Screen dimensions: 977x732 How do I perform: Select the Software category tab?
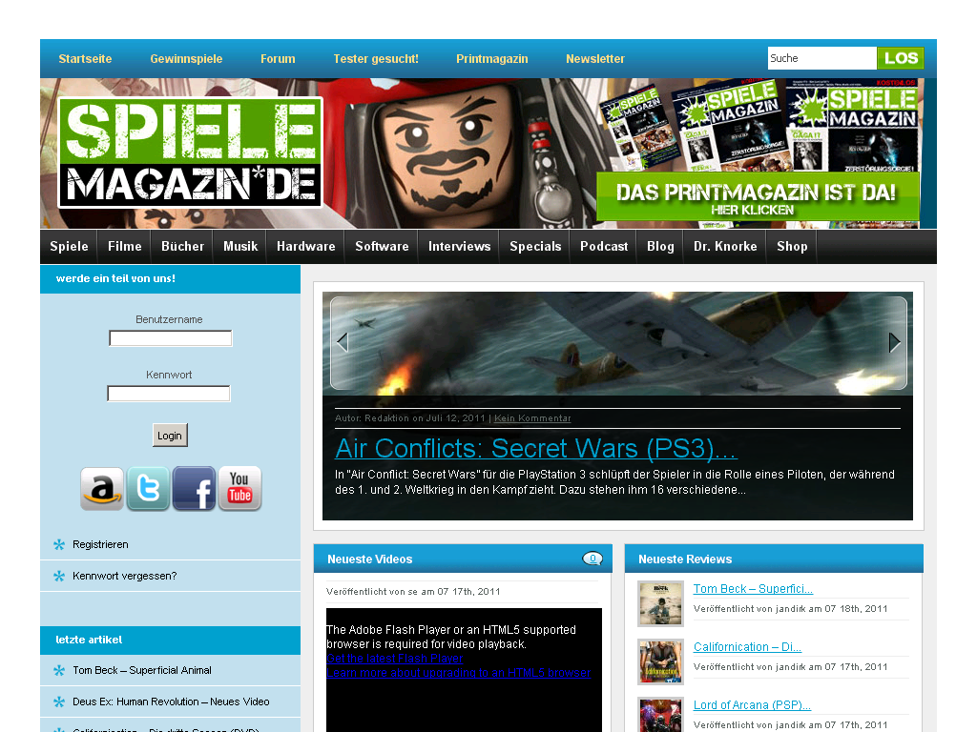pos(382,247)
